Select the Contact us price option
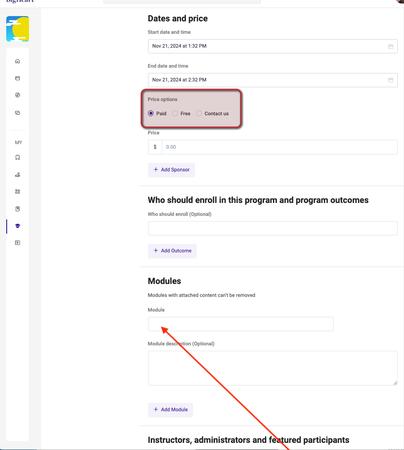The height and width of the screenshot is (450, 404). pos(199,114)
